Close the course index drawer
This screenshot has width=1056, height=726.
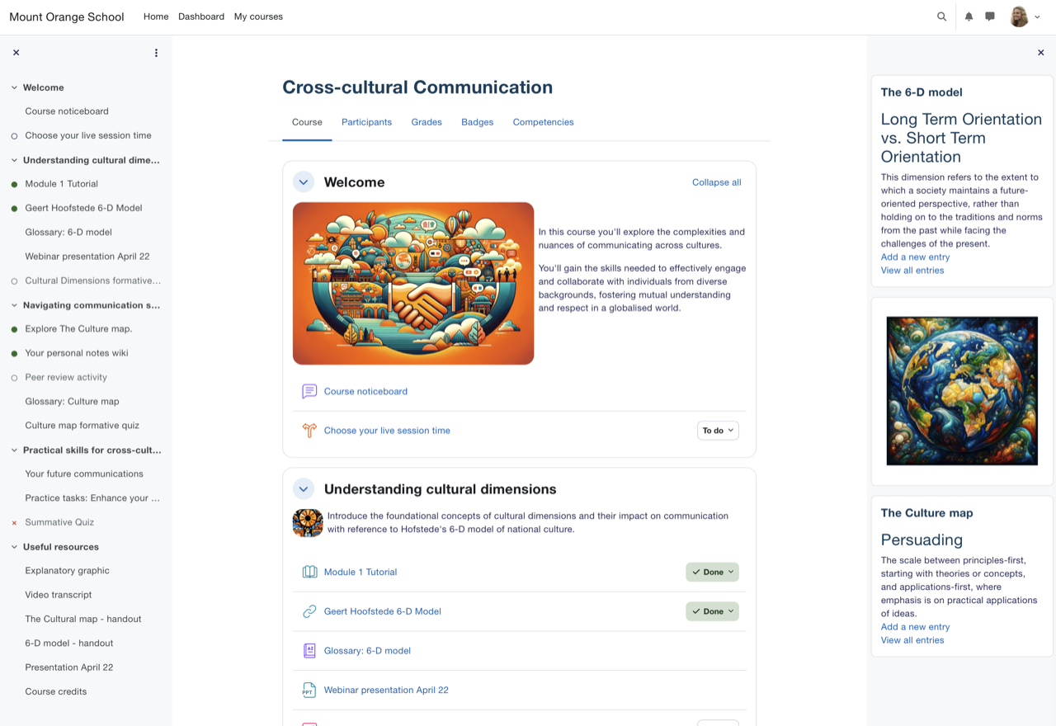[16, 53]
